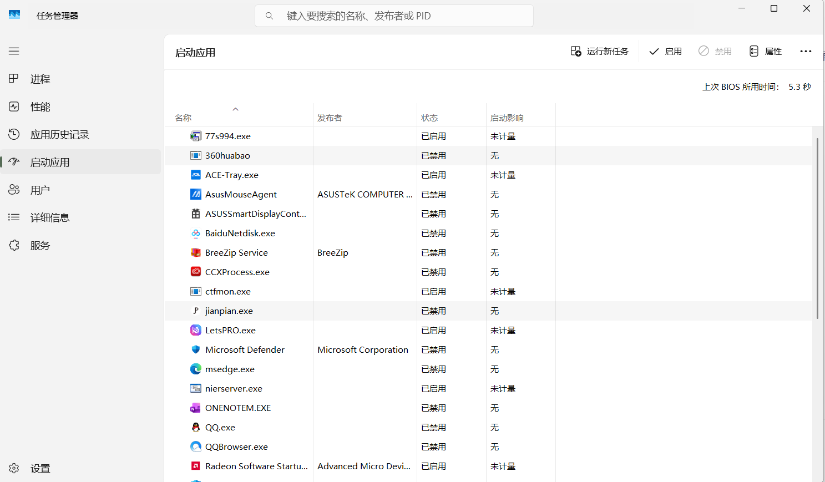This screenshot has height=482, width=825.
Task: Click the 进程 sidebar icon
Action: (14, 79)
